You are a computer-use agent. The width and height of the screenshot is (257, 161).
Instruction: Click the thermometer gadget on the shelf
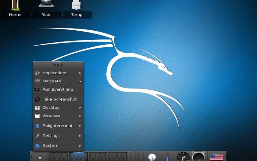[x=167, y=157]
